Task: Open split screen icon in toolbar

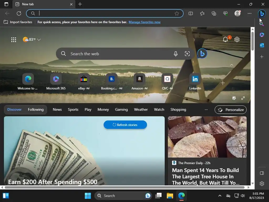Action: [191, 13]
